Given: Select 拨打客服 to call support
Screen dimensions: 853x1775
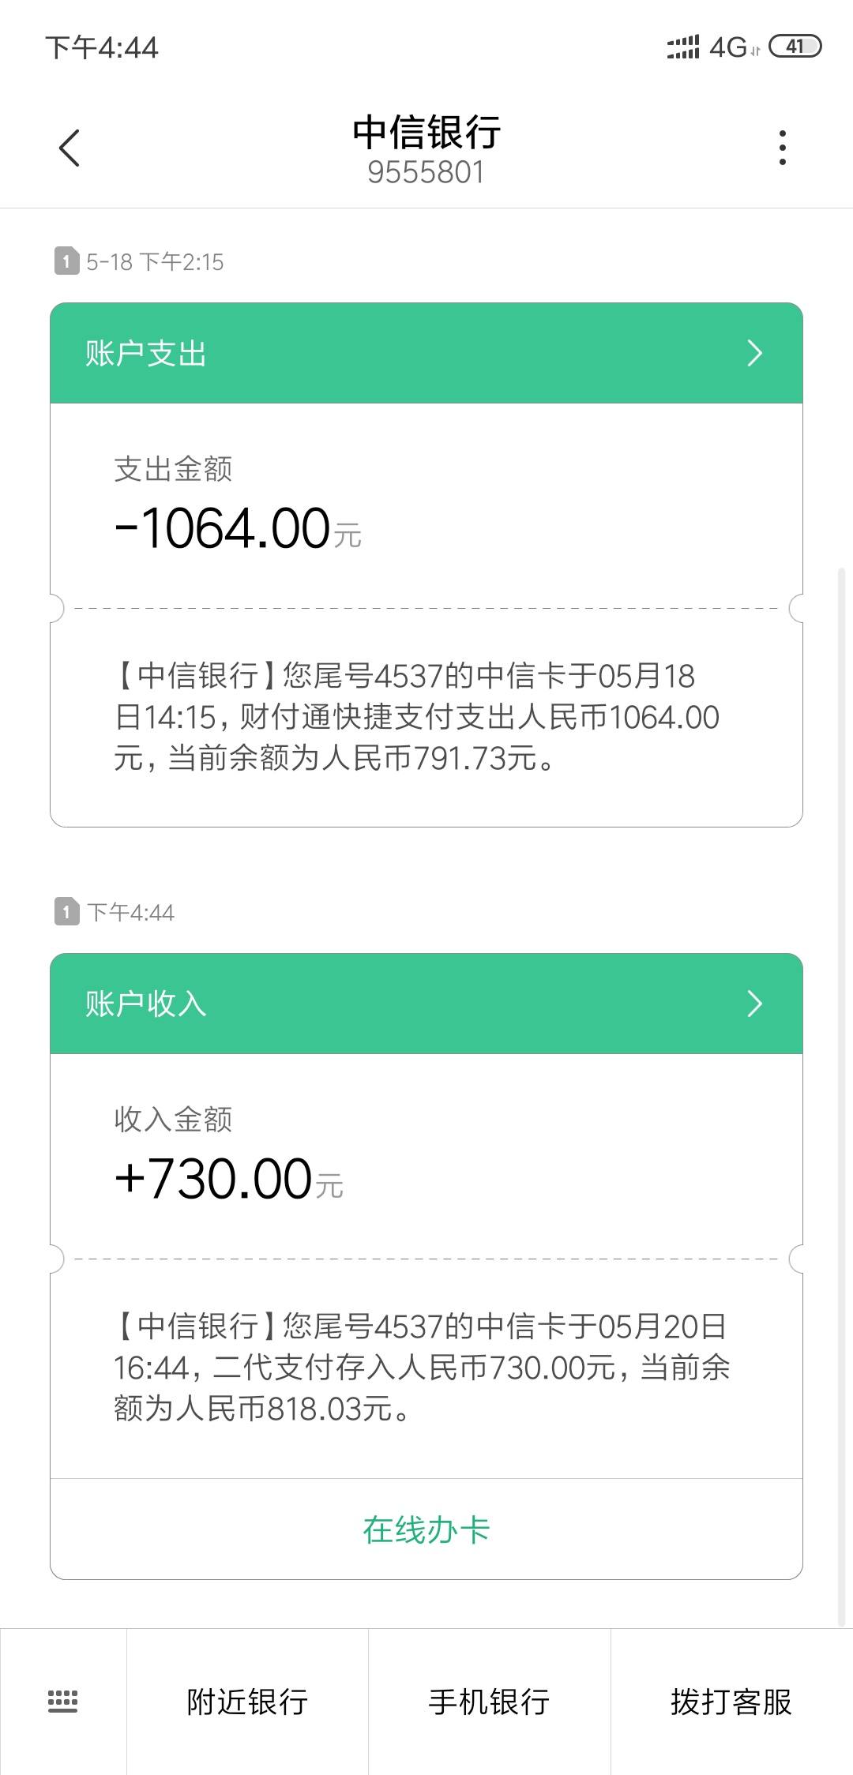Looking at the screenshot, I should click(731, 1702).
